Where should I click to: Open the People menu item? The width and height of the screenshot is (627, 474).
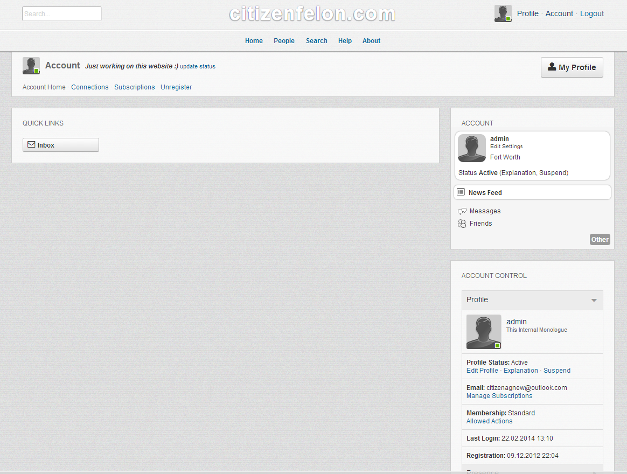point(284,41)
